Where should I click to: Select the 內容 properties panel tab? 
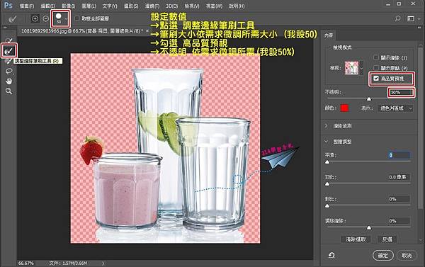point(329,35)
